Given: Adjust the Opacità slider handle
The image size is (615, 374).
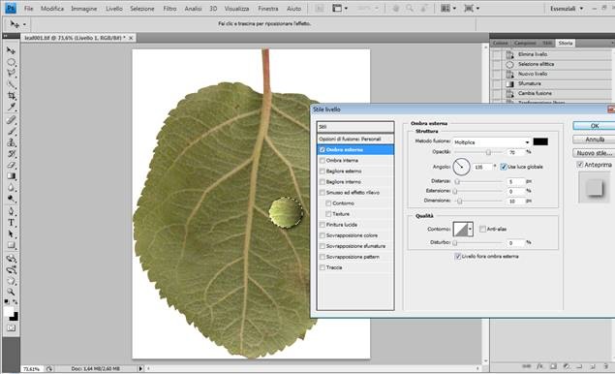Looking at the screenshot, I should tap(488, 152).
